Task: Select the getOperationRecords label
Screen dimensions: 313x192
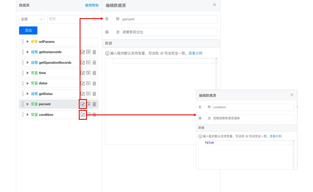Action: point(55,63)
